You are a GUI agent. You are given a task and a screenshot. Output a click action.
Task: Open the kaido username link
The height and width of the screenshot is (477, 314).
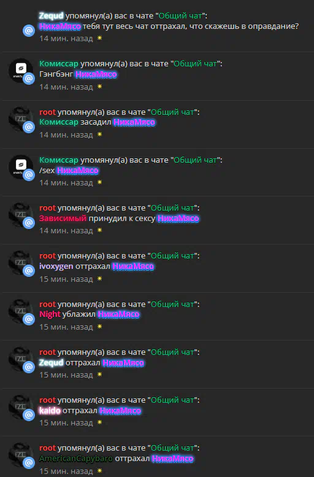coord(50,411)
